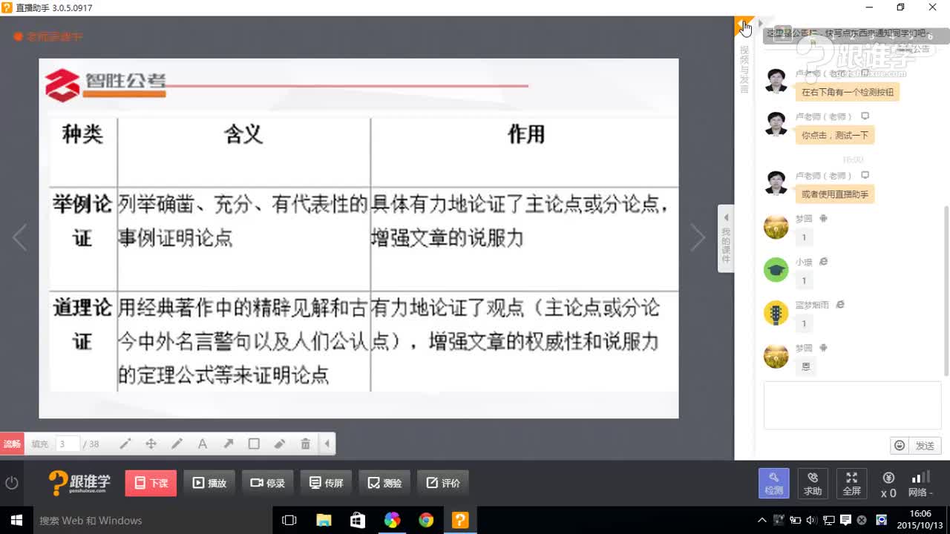The height and width of the screenshot is (534, 950).
Task: Adjust the 网络 network status indicator
Action: (x=920, y=483)
